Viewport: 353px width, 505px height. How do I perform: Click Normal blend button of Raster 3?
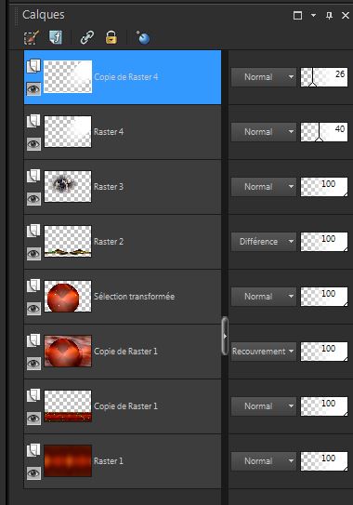tap(264, 187)
